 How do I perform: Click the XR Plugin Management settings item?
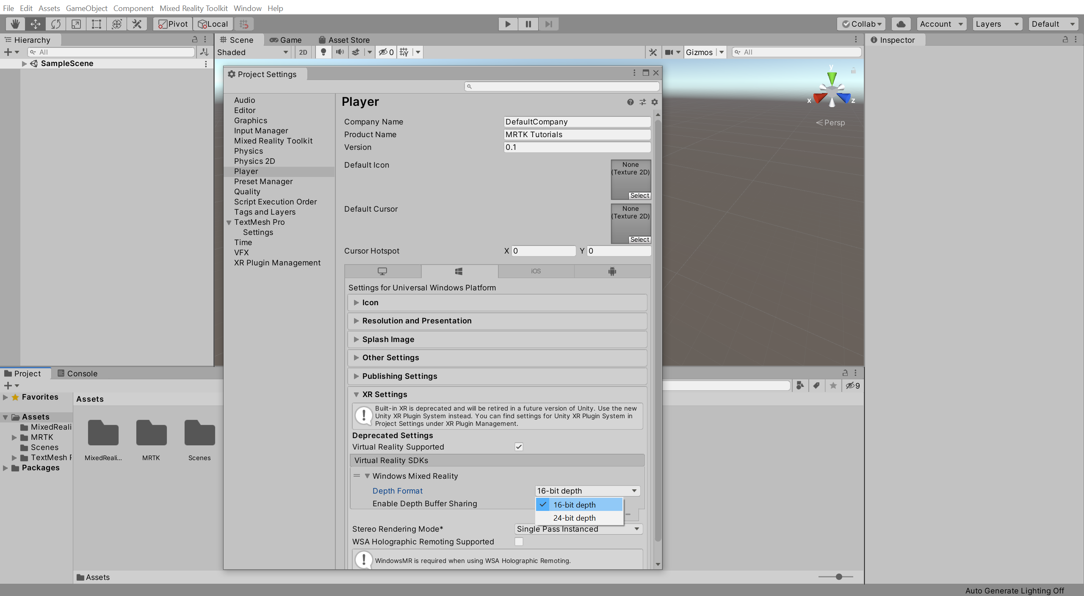click(277, 262)
